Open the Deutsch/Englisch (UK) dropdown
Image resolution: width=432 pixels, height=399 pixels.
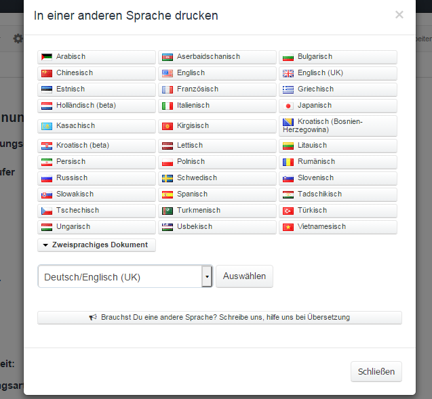click(x=125, y=276)
